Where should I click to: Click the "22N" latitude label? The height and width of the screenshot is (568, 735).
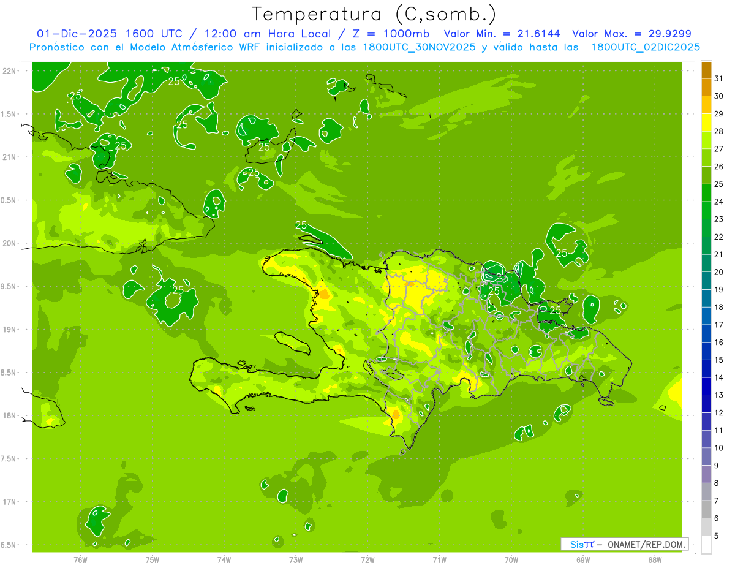[9, 71]
